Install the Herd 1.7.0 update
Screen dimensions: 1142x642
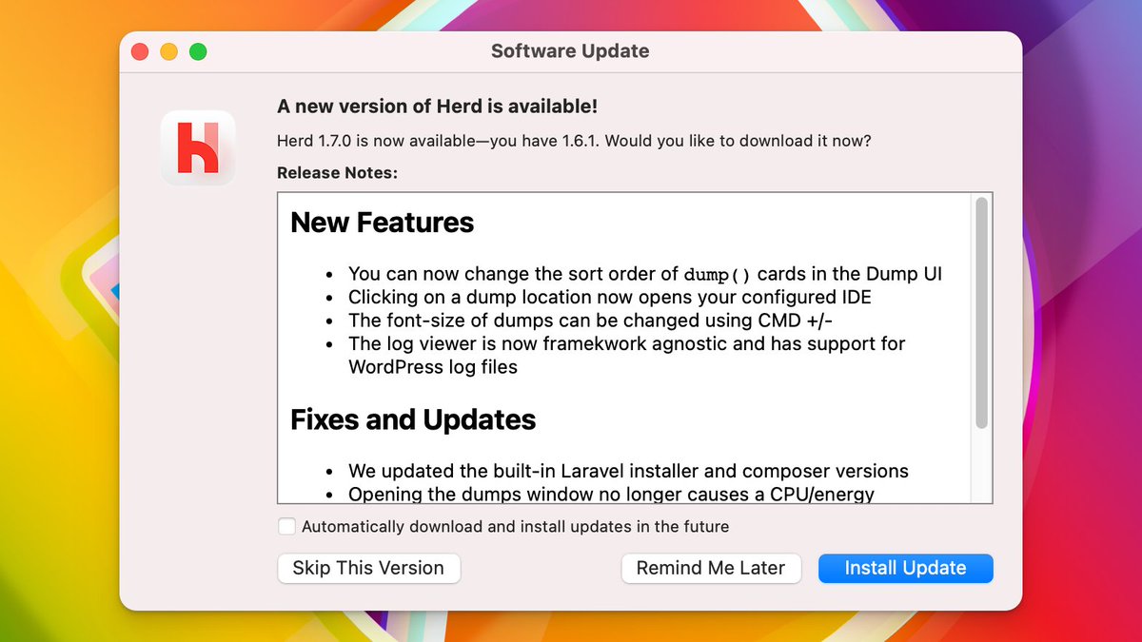coord(905,568)
